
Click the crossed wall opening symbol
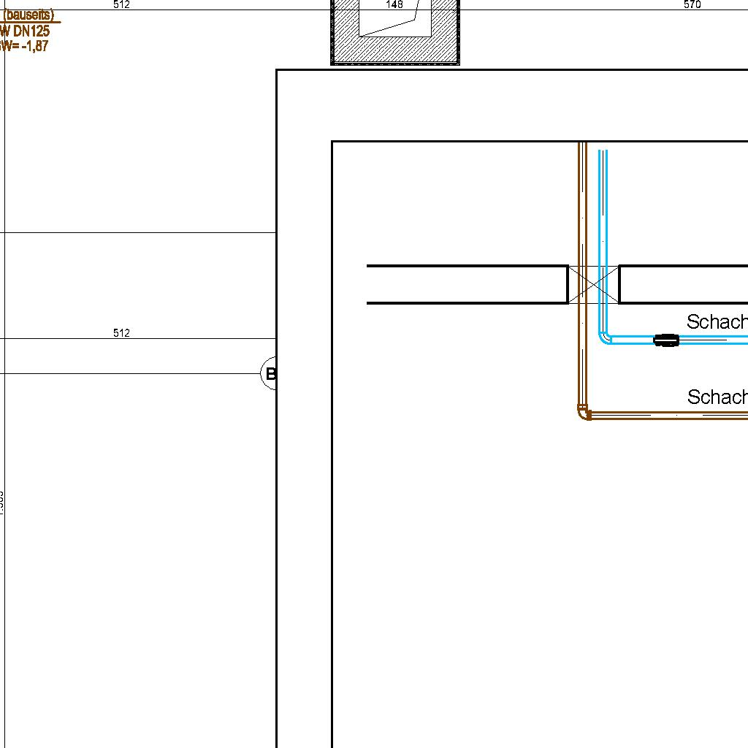coord(594,284)
